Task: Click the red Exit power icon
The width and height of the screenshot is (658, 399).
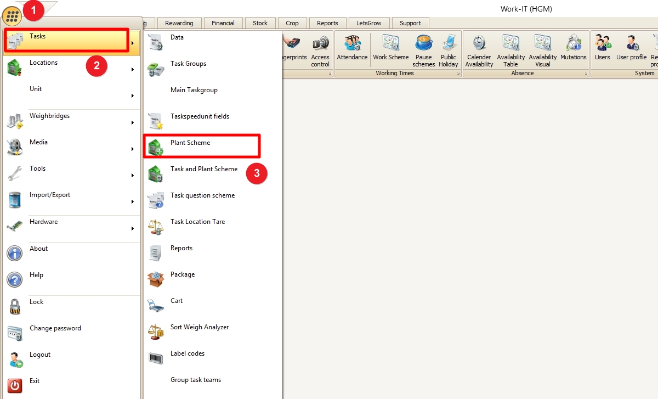Action: (15, 386)
